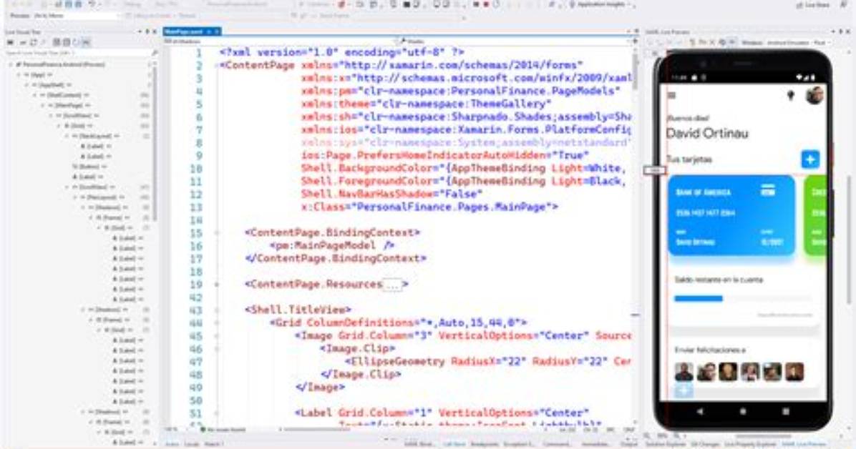This screenshot has height=449, width=856.
Task: Click the Live Share button label
Action: 819,5
